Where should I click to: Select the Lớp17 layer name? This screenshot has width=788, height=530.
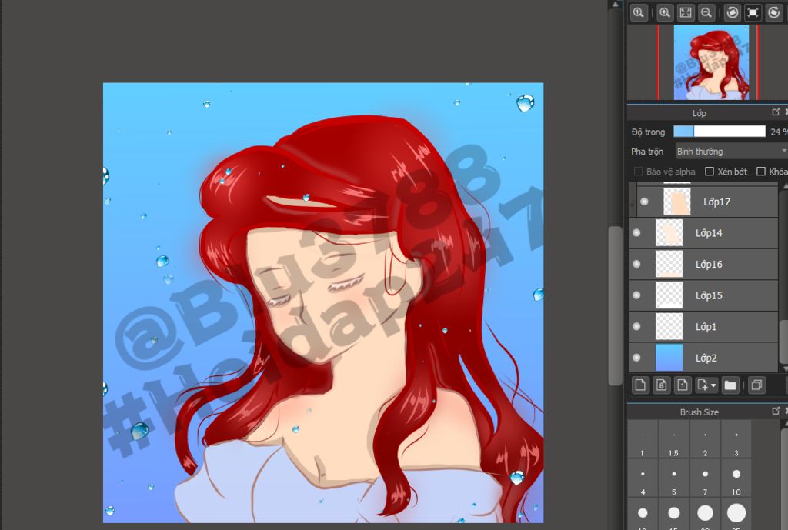[716, 202]
